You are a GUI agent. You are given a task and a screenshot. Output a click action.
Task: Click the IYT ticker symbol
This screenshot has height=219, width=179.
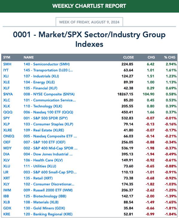coord(6,70)
